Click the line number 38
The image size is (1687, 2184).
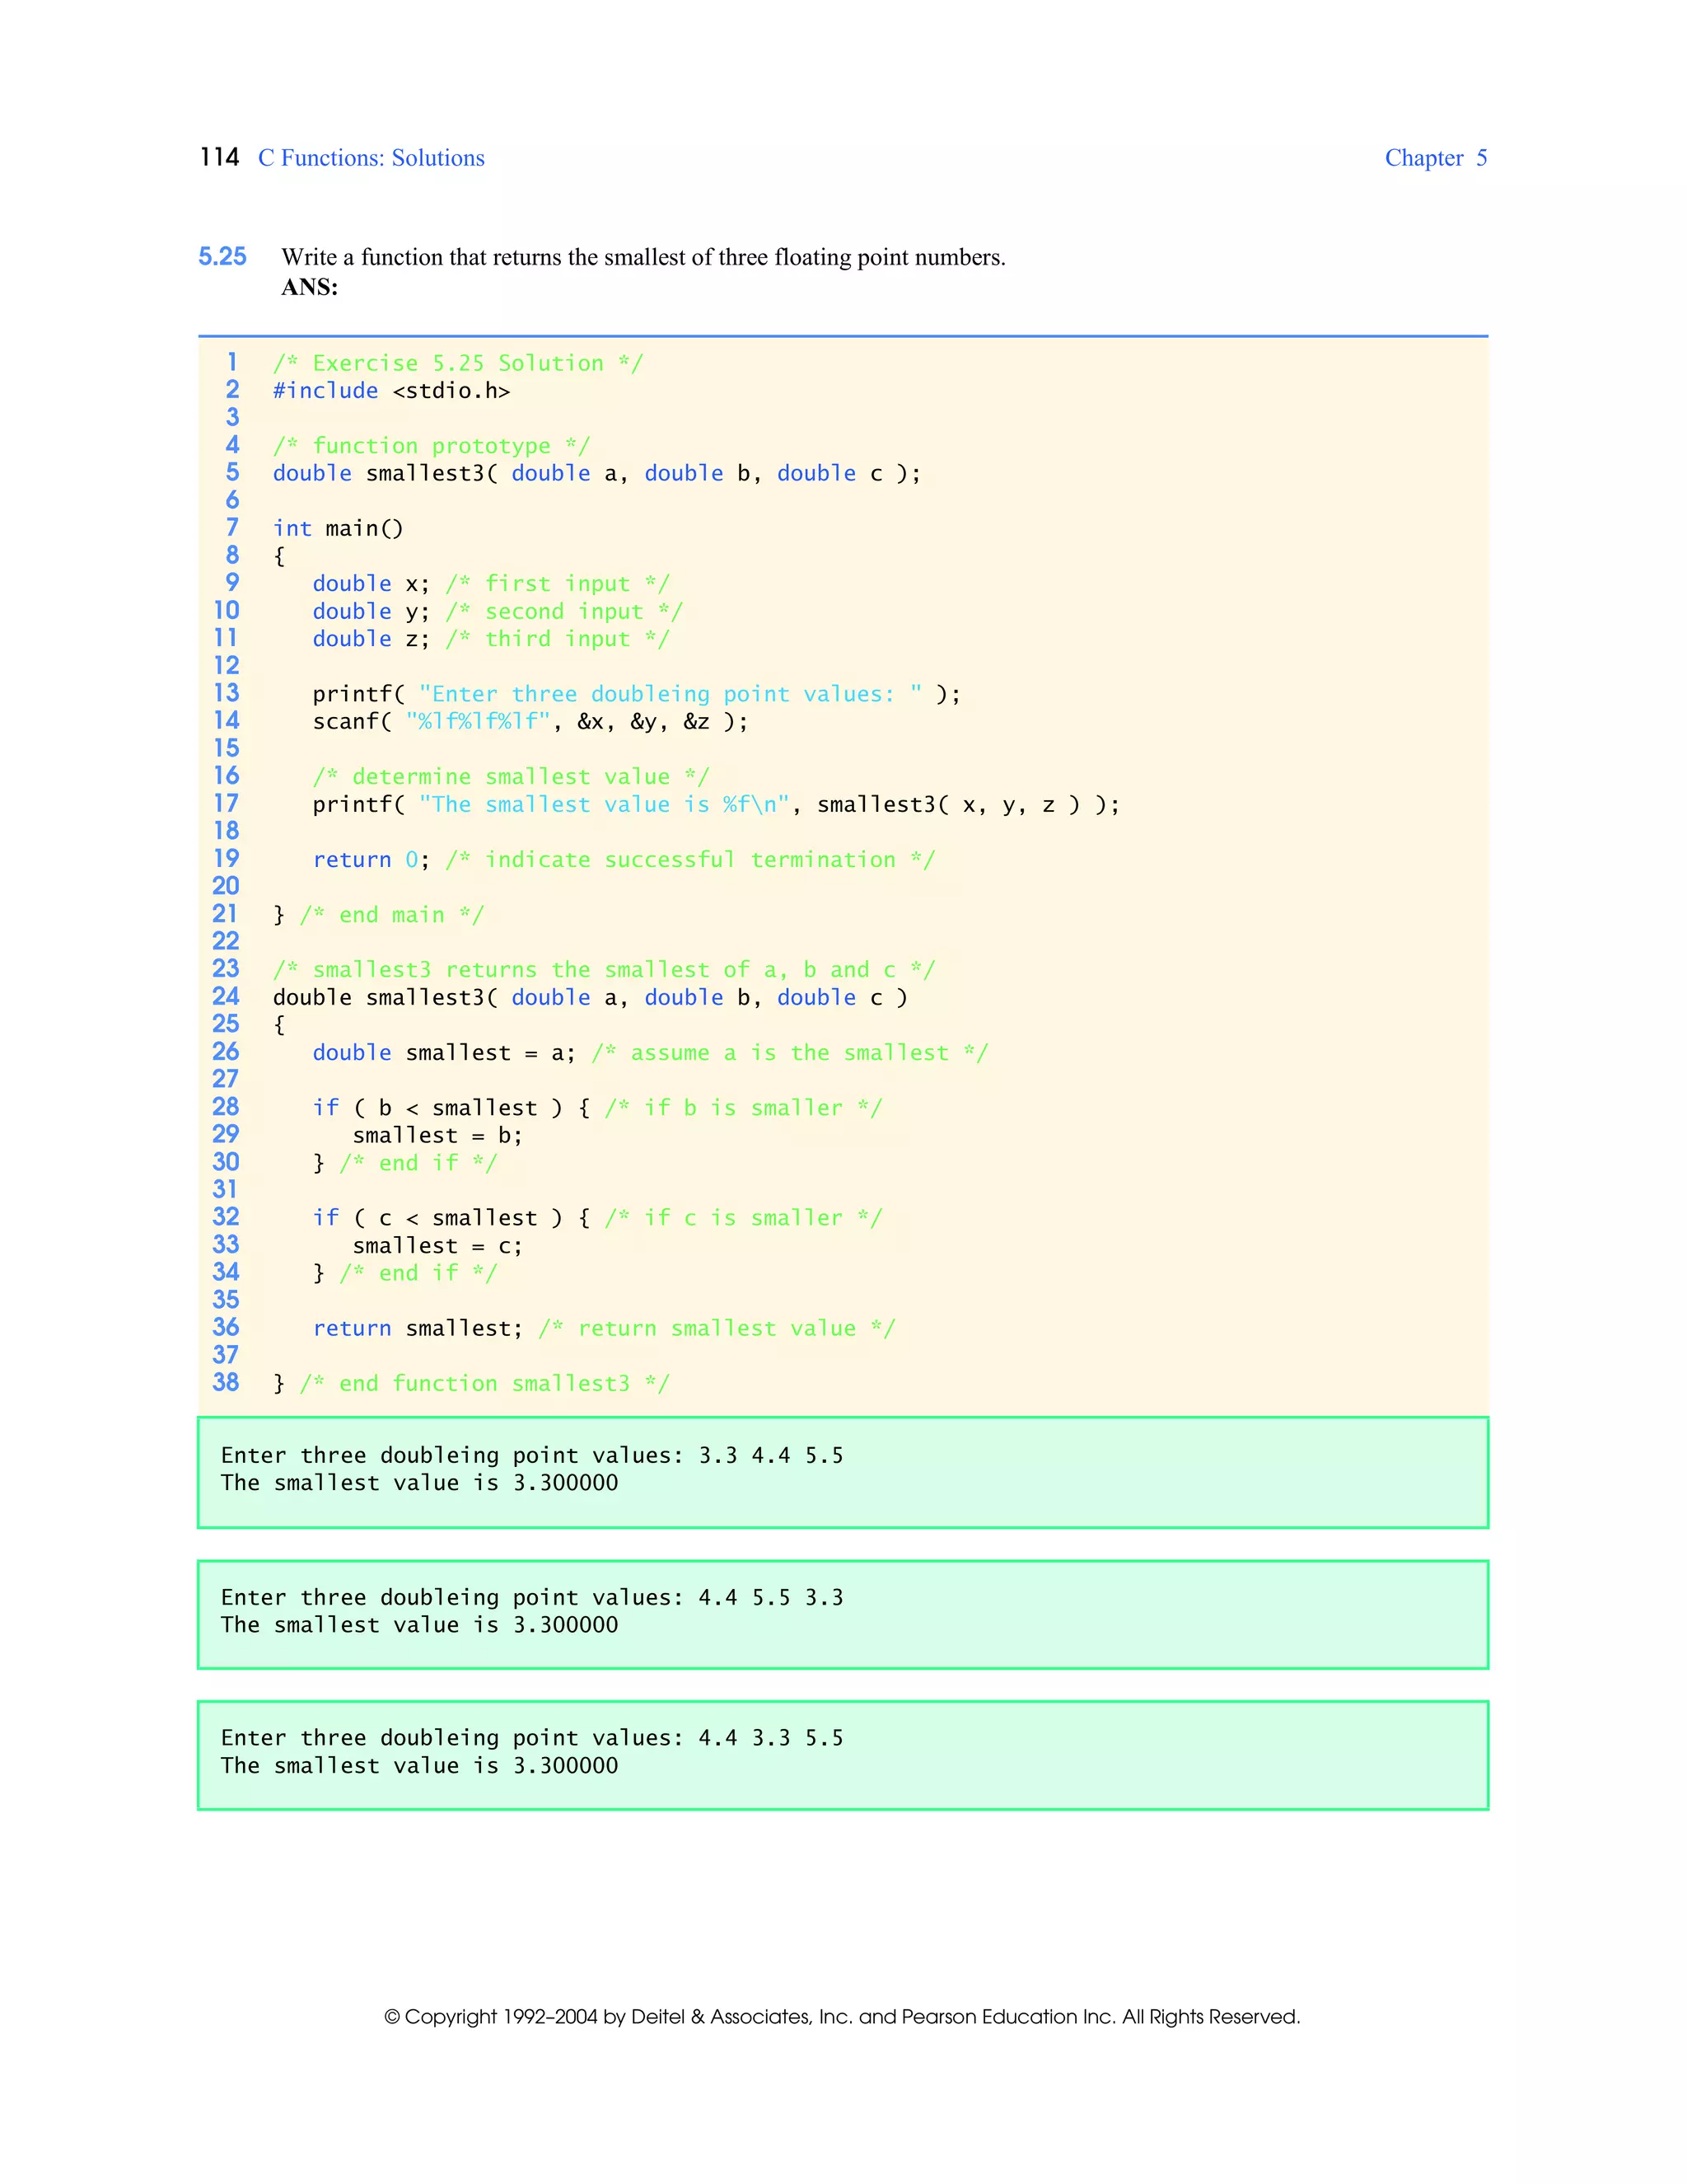pyautogui.click(x=226, y=1382)
